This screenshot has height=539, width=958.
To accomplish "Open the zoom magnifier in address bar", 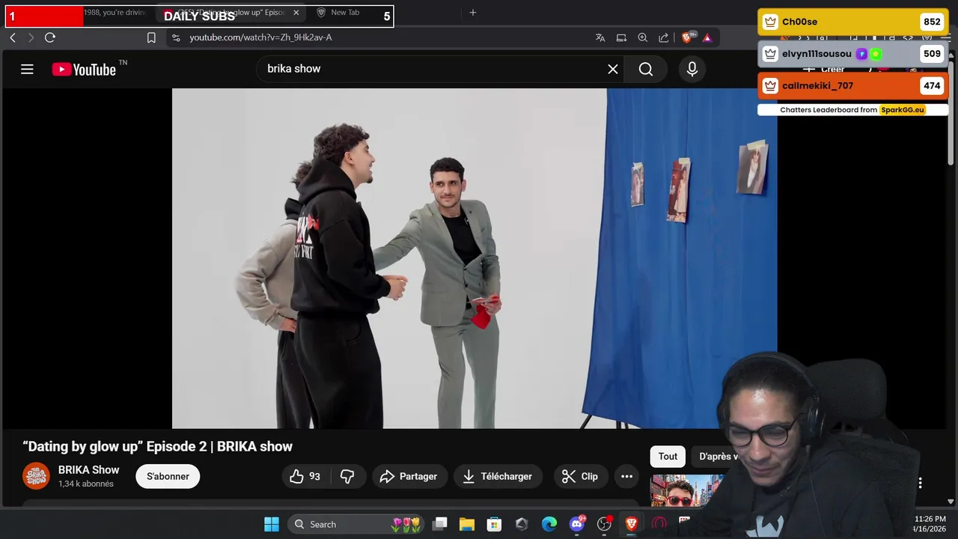I will (x=642, y=37).
